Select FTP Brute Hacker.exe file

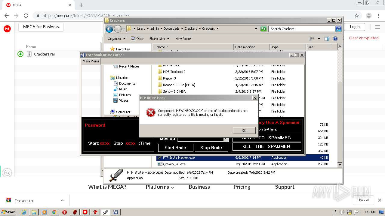(x=242, y=157)
